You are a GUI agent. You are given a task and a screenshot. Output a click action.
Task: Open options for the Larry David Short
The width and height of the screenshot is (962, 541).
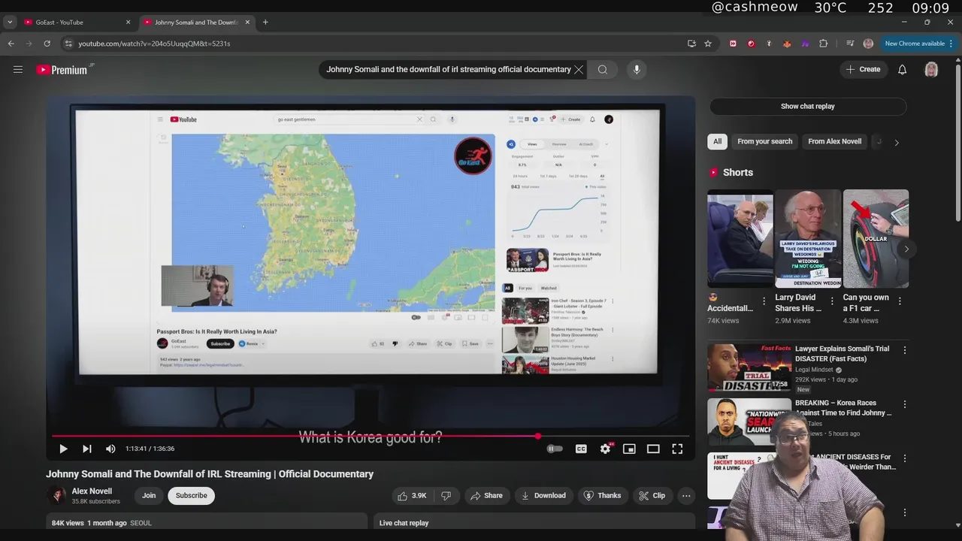coord(831,301)
